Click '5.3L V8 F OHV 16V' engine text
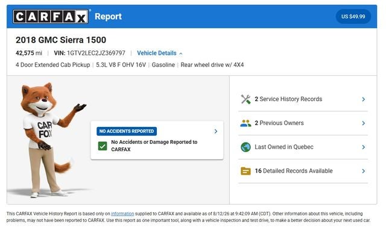Image resolution: width=386 pixels, height=228 pixels. [x=121, y=65]
